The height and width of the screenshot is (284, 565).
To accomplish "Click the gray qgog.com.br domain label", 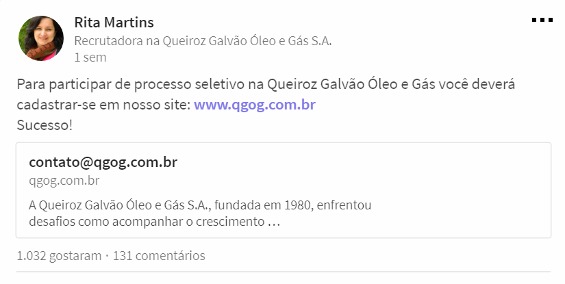I will (x=64, y=181).
